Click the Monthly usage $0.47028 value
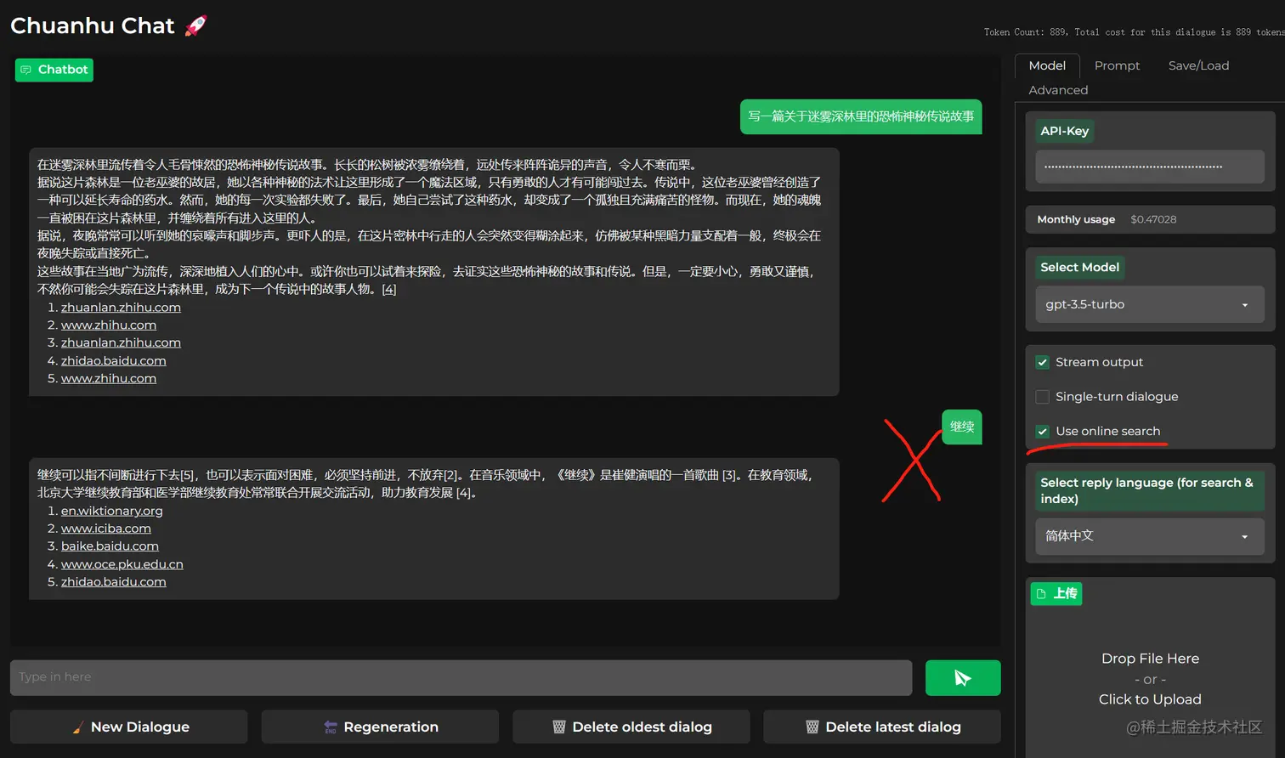The height and width of the screenshot is (758, 1285). (x=1153, y=219)
